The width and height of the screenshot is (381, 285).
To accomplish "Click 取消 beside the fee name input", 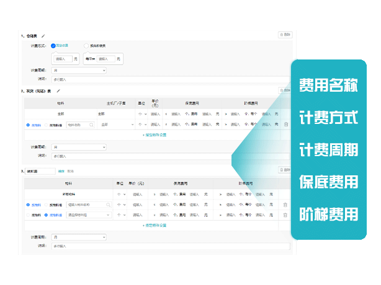I will point(70,171).
